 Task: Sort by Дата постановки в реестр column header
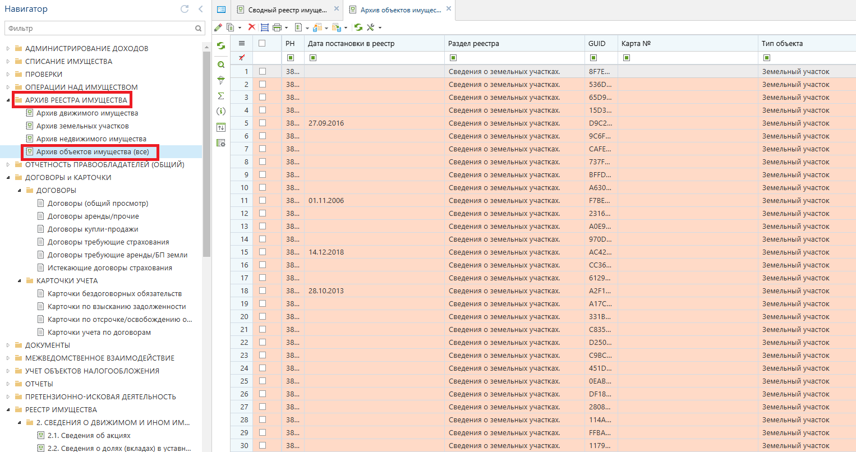click(374, 43)
